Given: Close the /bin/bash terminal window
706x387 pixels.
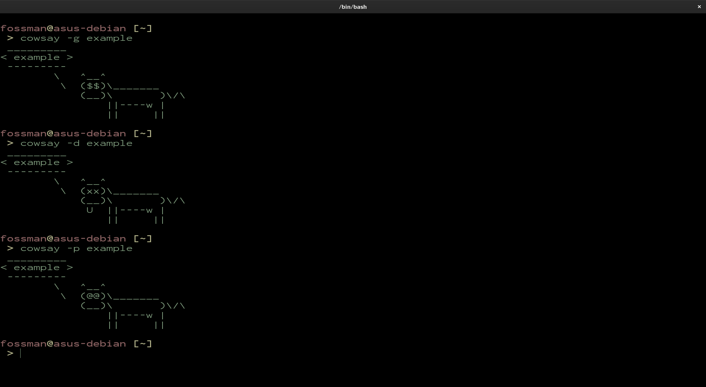Looking at the screenshot, I should pos(699,7).
